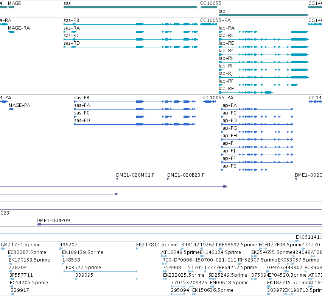Click EST EK232025.5prime
The height and width of the screenshot is (296, 322).
184,275
